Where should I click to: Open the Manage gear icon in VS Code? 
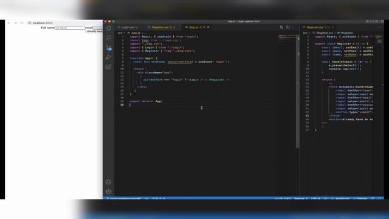pyautogui.click(x=108, y=192)
